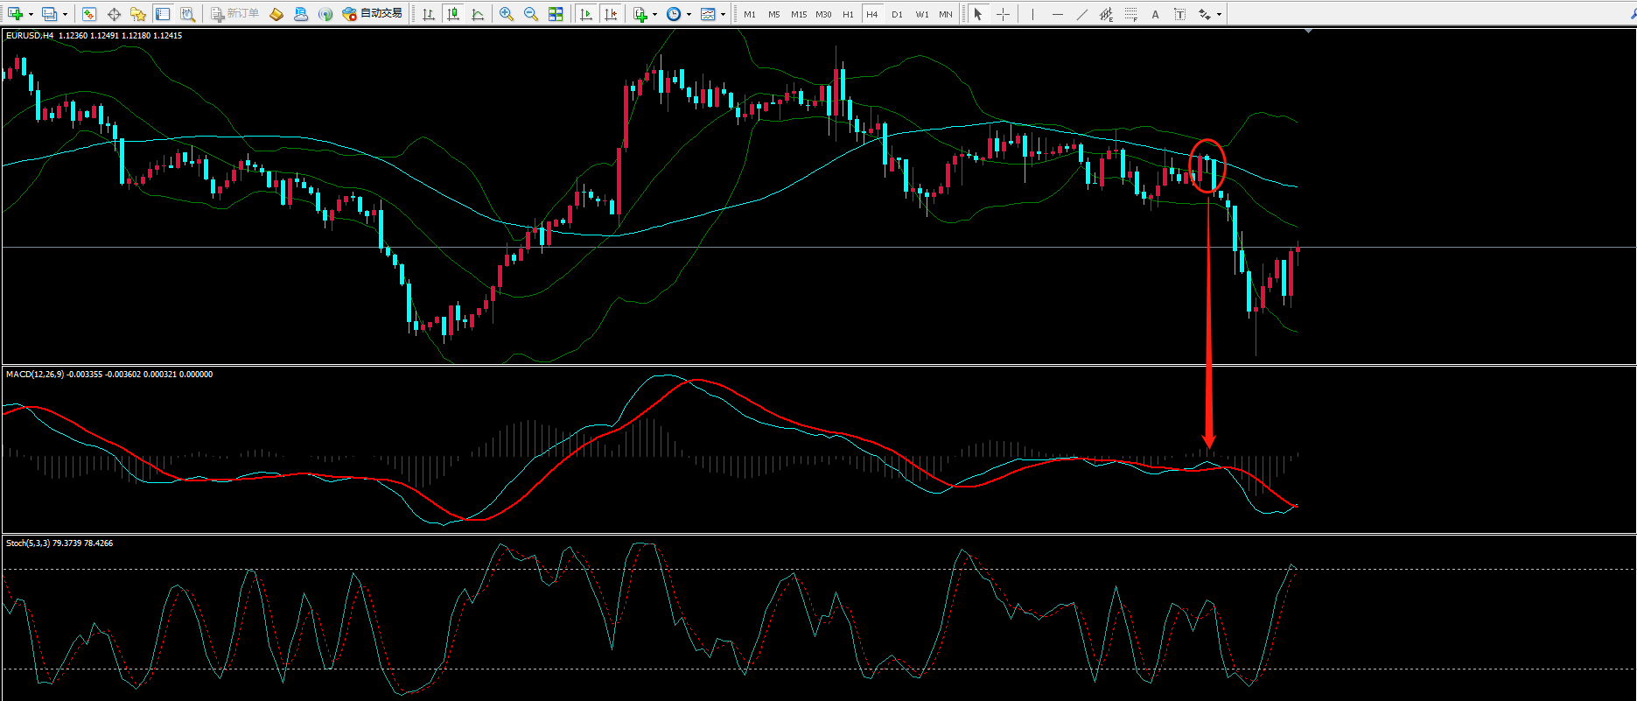The image size is (1637, 701).
Task: Select the Draw Text (A) tool
Action: [x=1155, y=14]
